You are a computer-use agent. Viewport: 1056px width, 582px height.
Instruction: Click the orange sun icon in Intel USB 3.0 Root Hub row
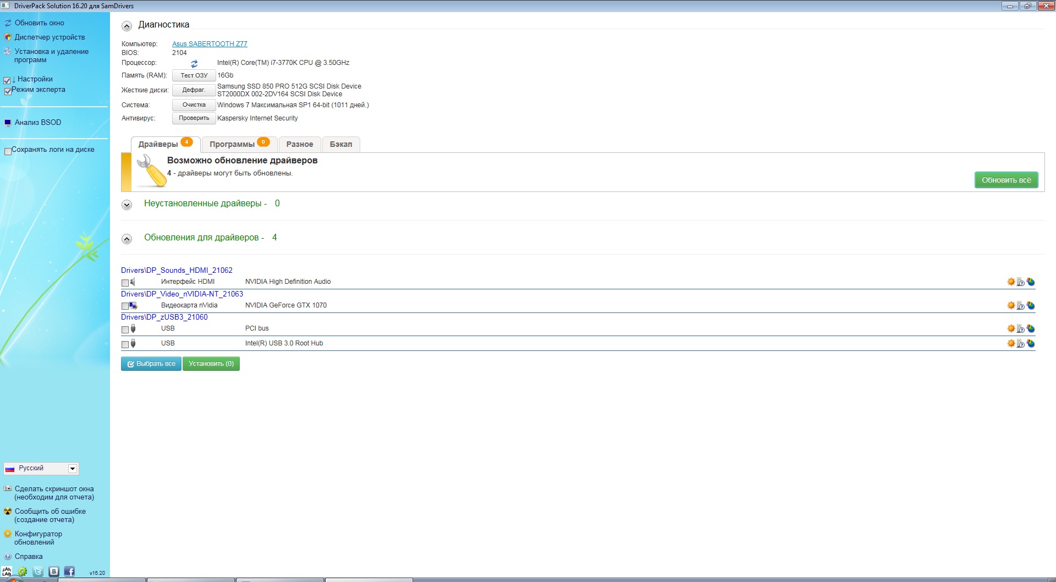[1011, 343]
